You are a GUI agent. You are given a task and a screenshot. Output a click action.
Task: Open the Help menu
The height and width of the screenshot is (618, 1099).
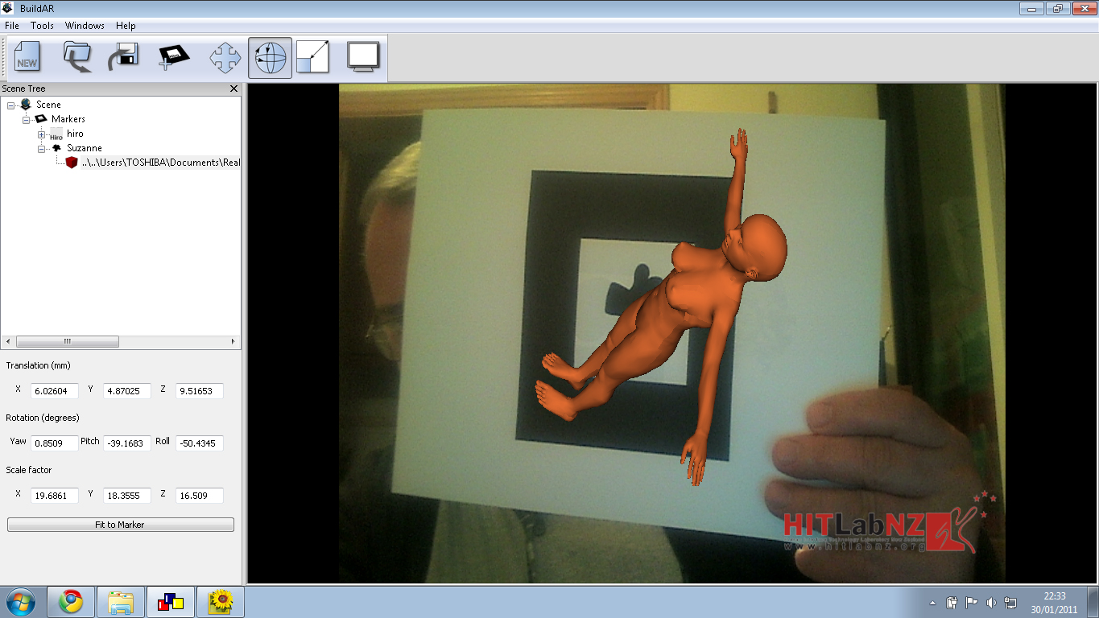tap(126, 26)
